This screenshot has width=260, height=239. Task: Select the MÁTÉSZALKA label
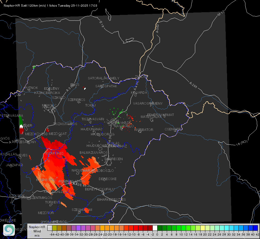tap(151, 117)
